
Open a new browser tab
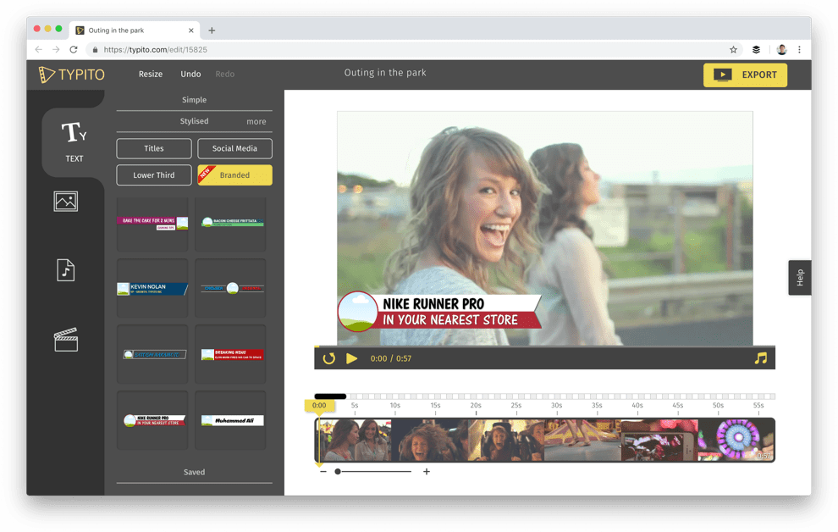click(212, 30)
